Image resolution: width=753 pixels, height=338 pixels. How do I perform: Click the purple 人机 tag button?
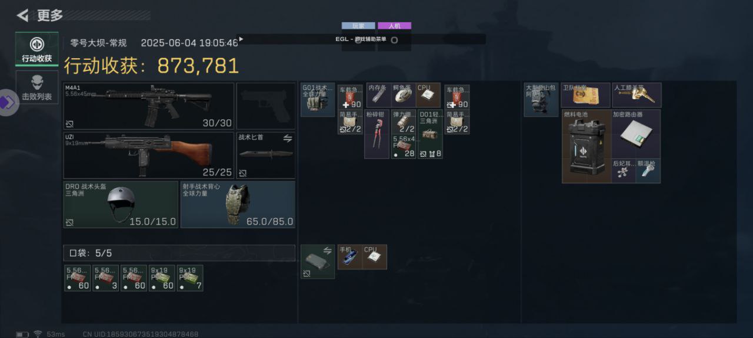394,26
